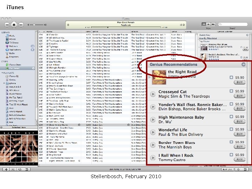Sort by the Time column header
252x189 pixels.
pos(86,31)
